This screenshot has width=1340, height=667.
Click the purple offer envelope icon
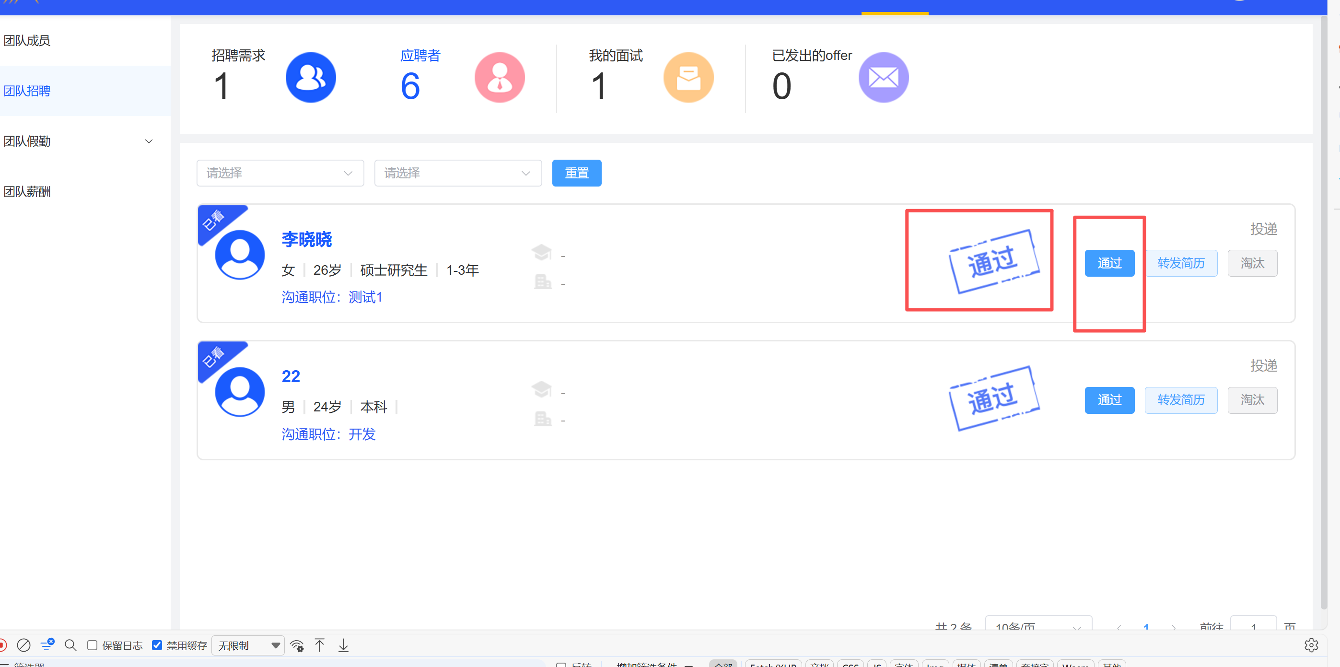(x=883, y=78)
